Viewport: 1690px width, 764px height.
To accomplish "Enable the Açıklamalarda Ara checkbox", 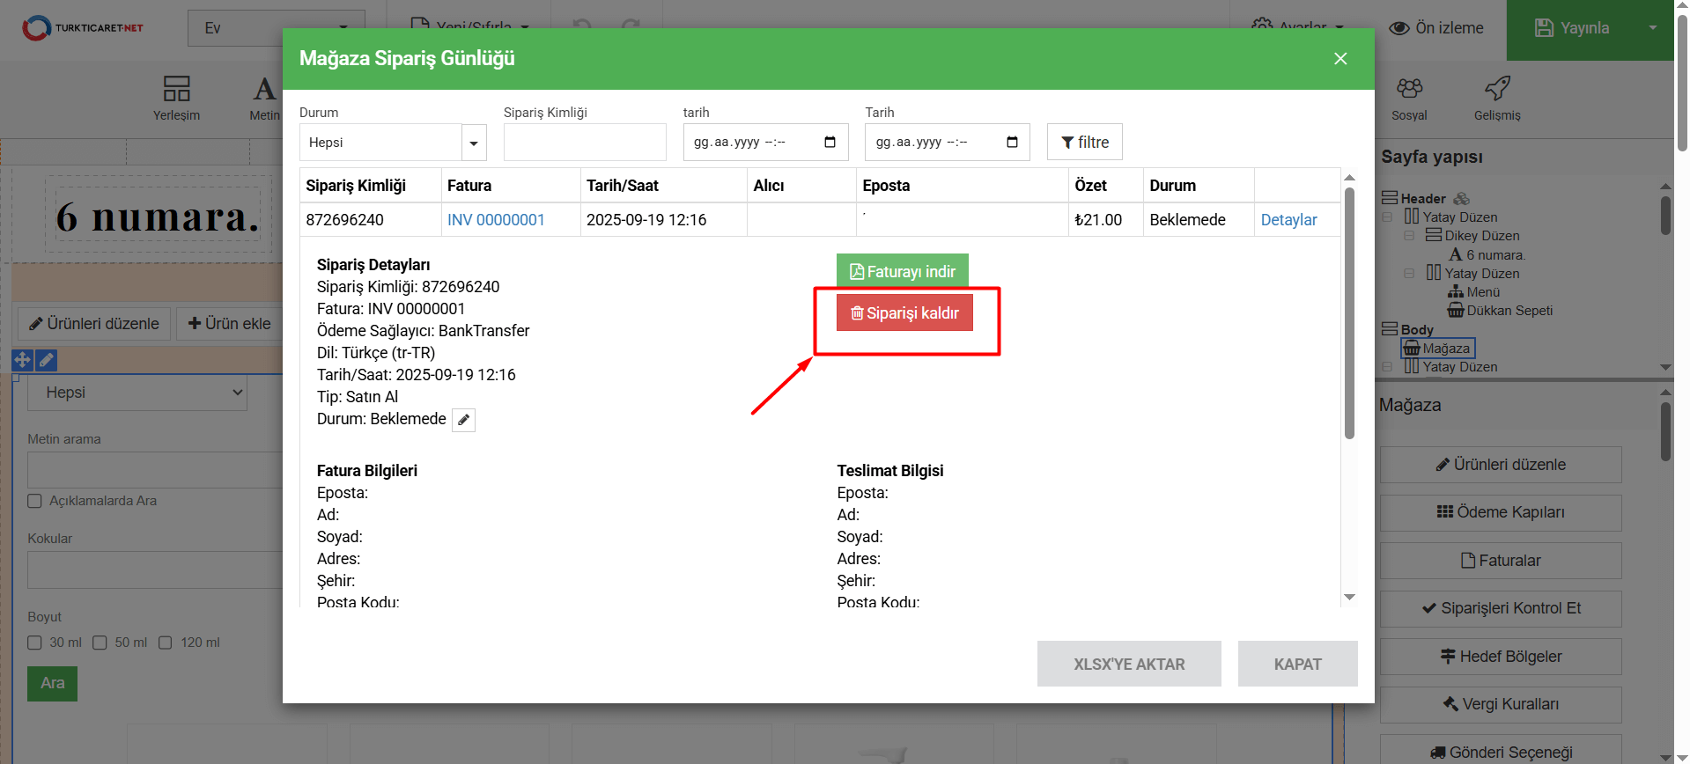I will point(35,501).
